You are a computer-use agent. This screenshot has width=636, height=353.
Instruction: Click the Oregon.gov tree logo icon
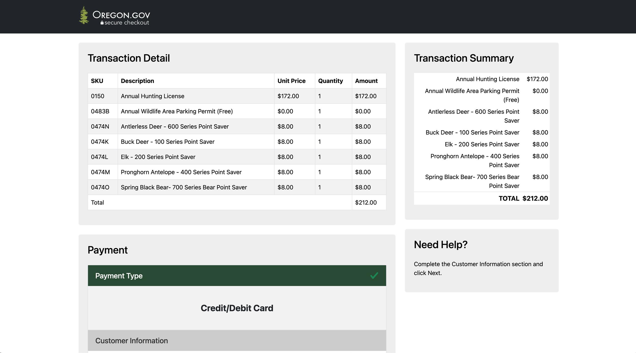tap(84, 15)
